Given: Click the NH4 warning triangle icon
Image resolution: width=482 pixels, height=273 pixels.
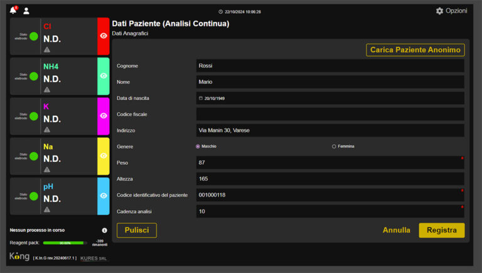Looking at the screenshot, I should [x=46, y=90].
